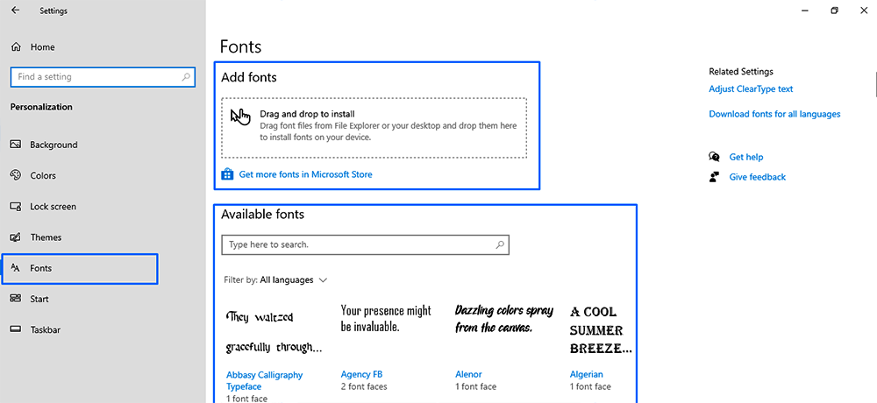Minimize the Settings window
877x403 pixels.
click(x=805, y=10)
